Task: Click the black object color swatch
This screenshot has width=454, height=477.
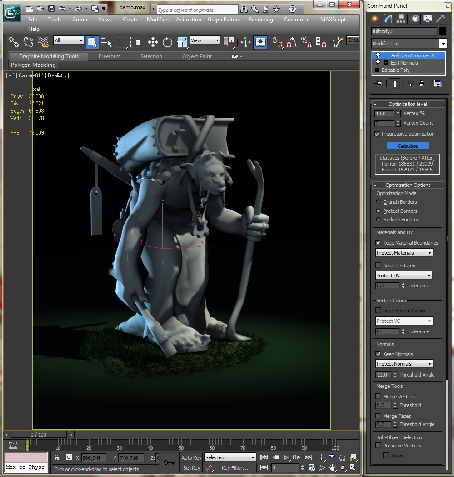Action: pyautogui.click(x=443, y=31)
